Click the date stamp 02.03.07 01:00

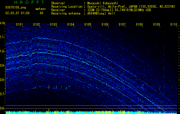(17, 13)
